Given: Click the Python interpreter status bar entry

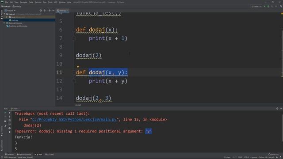Looking at the screenshot, I should coord(267,157).
